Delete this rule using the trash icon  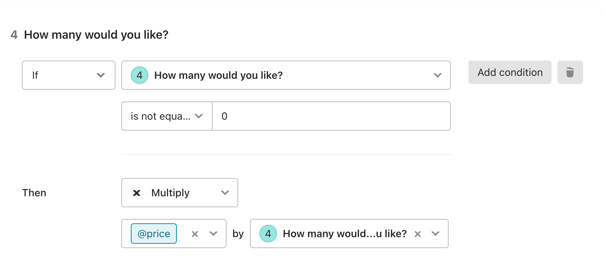click(570, 72)
